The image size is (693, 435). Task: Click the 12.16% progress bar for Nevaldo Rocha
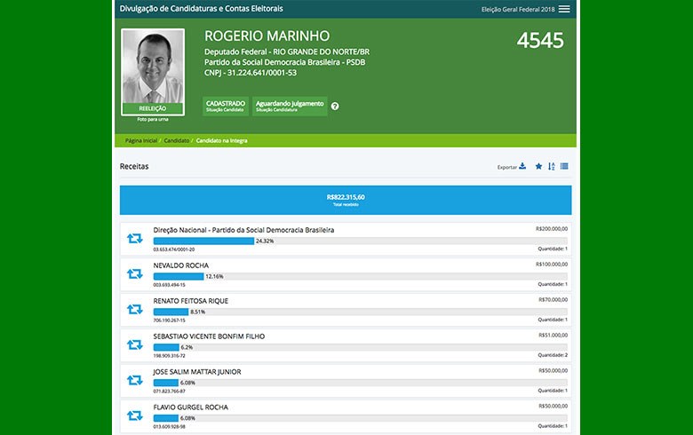click(360, 276)
